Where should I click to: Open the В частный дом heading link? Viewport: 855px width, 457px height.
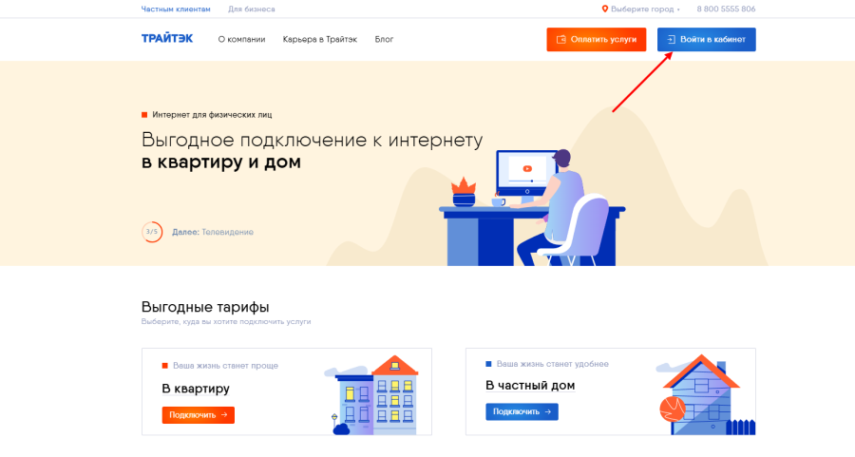[x=530, y=386]
